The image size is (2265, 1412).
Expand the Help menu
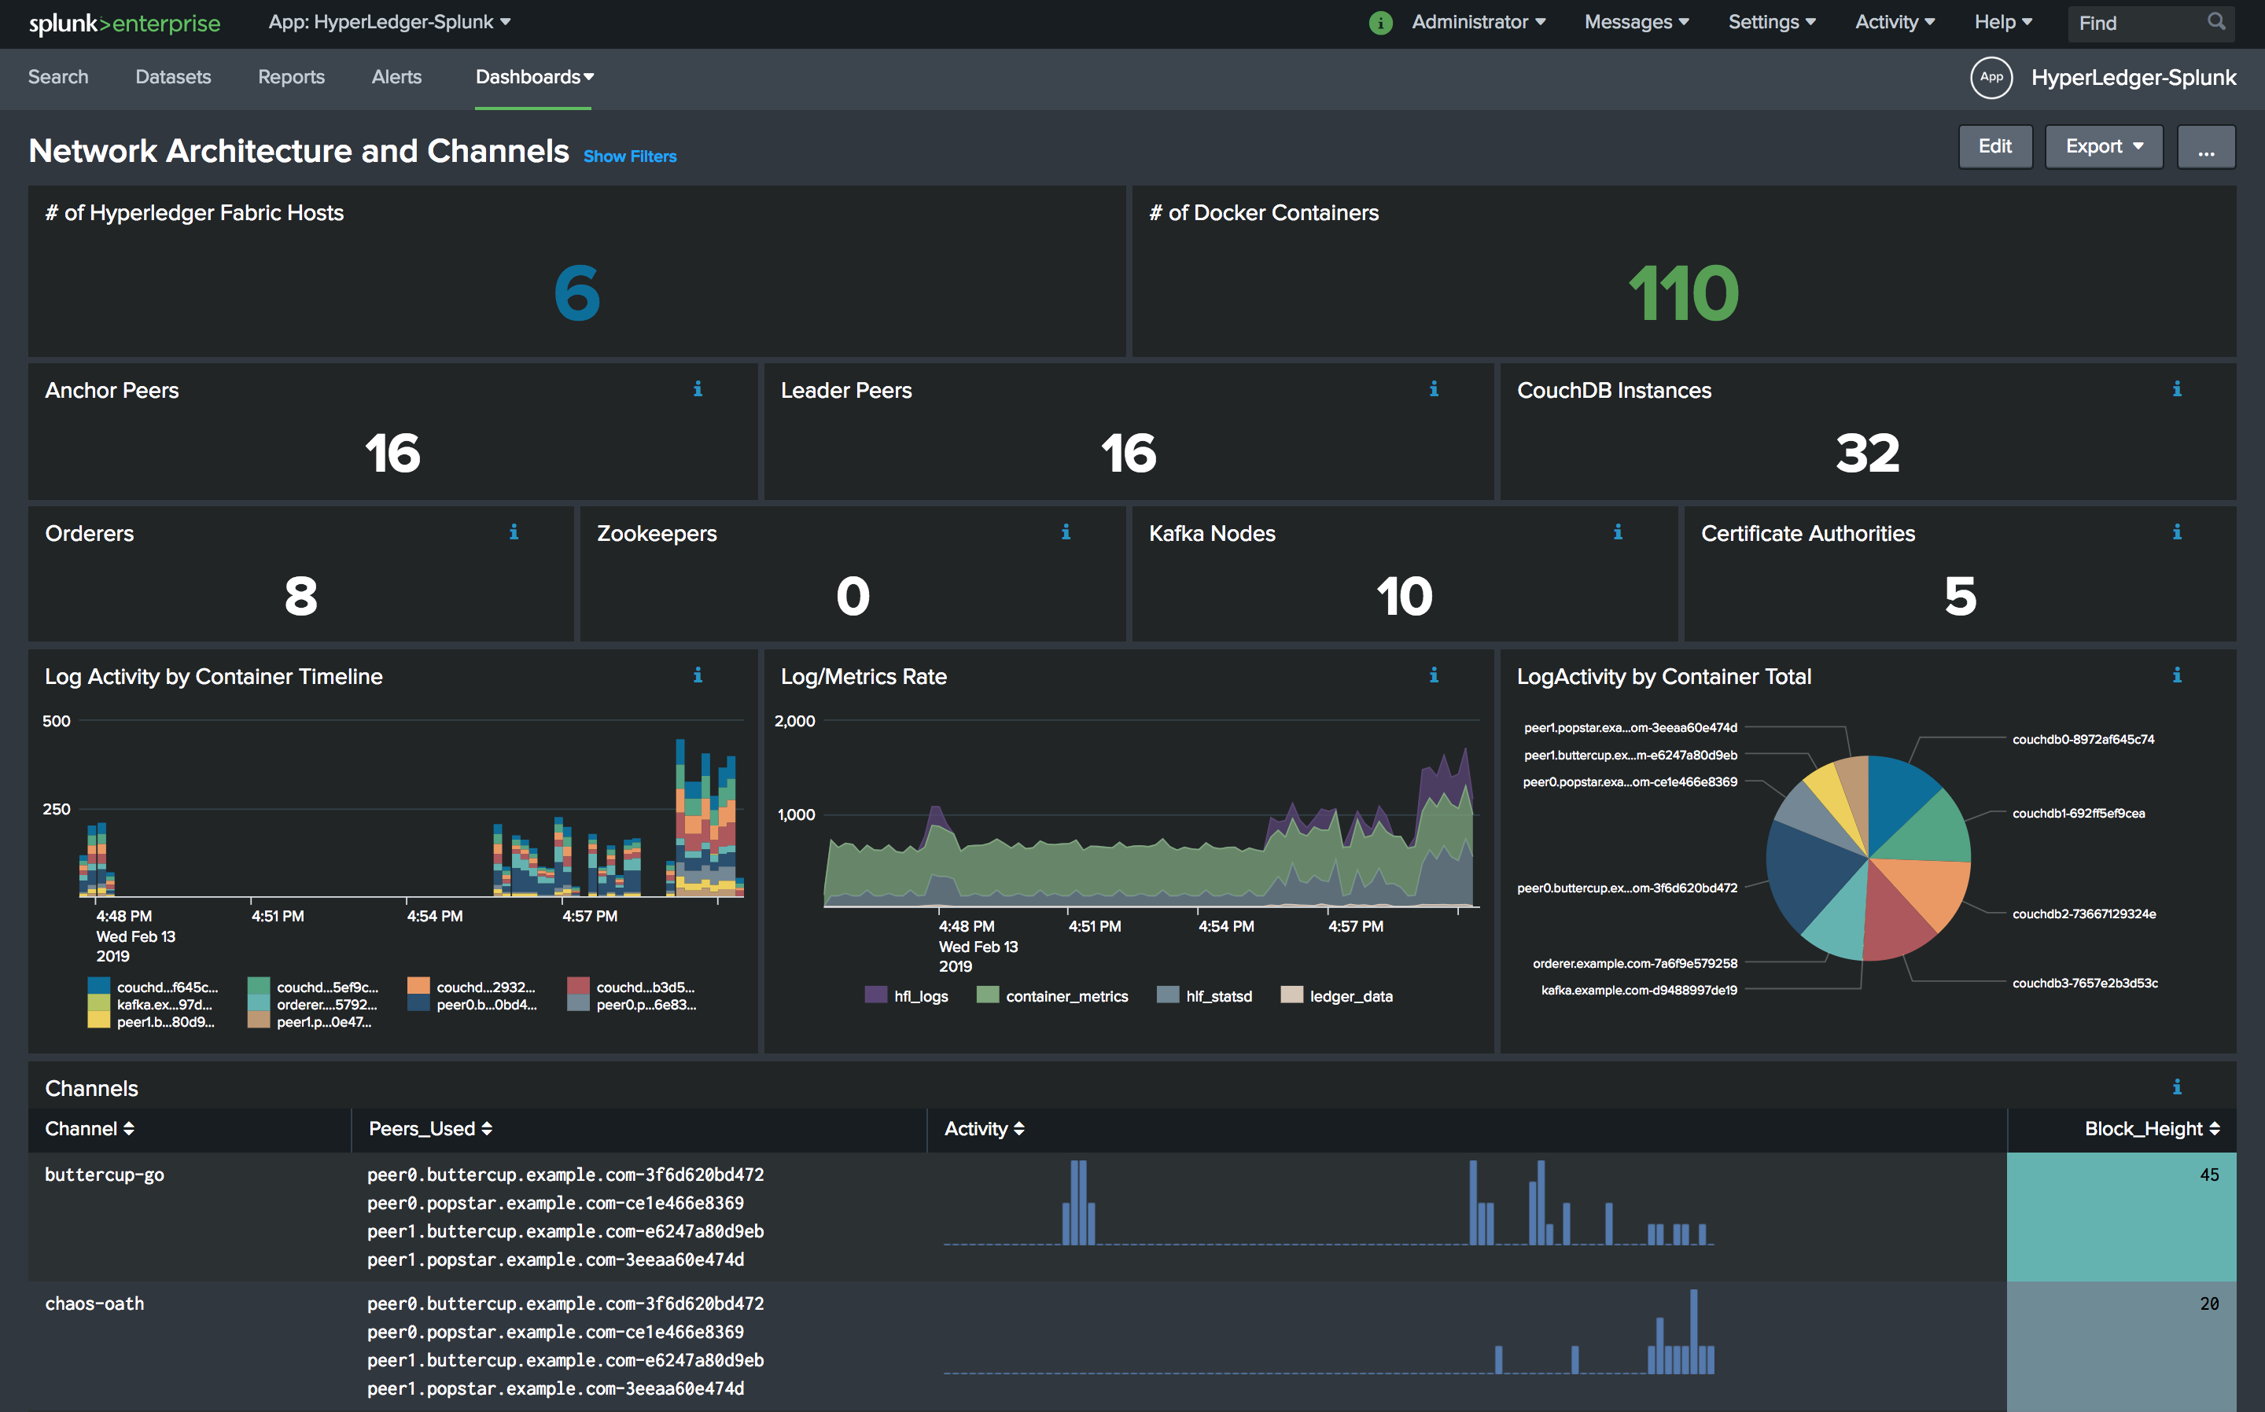(2003, 23)
